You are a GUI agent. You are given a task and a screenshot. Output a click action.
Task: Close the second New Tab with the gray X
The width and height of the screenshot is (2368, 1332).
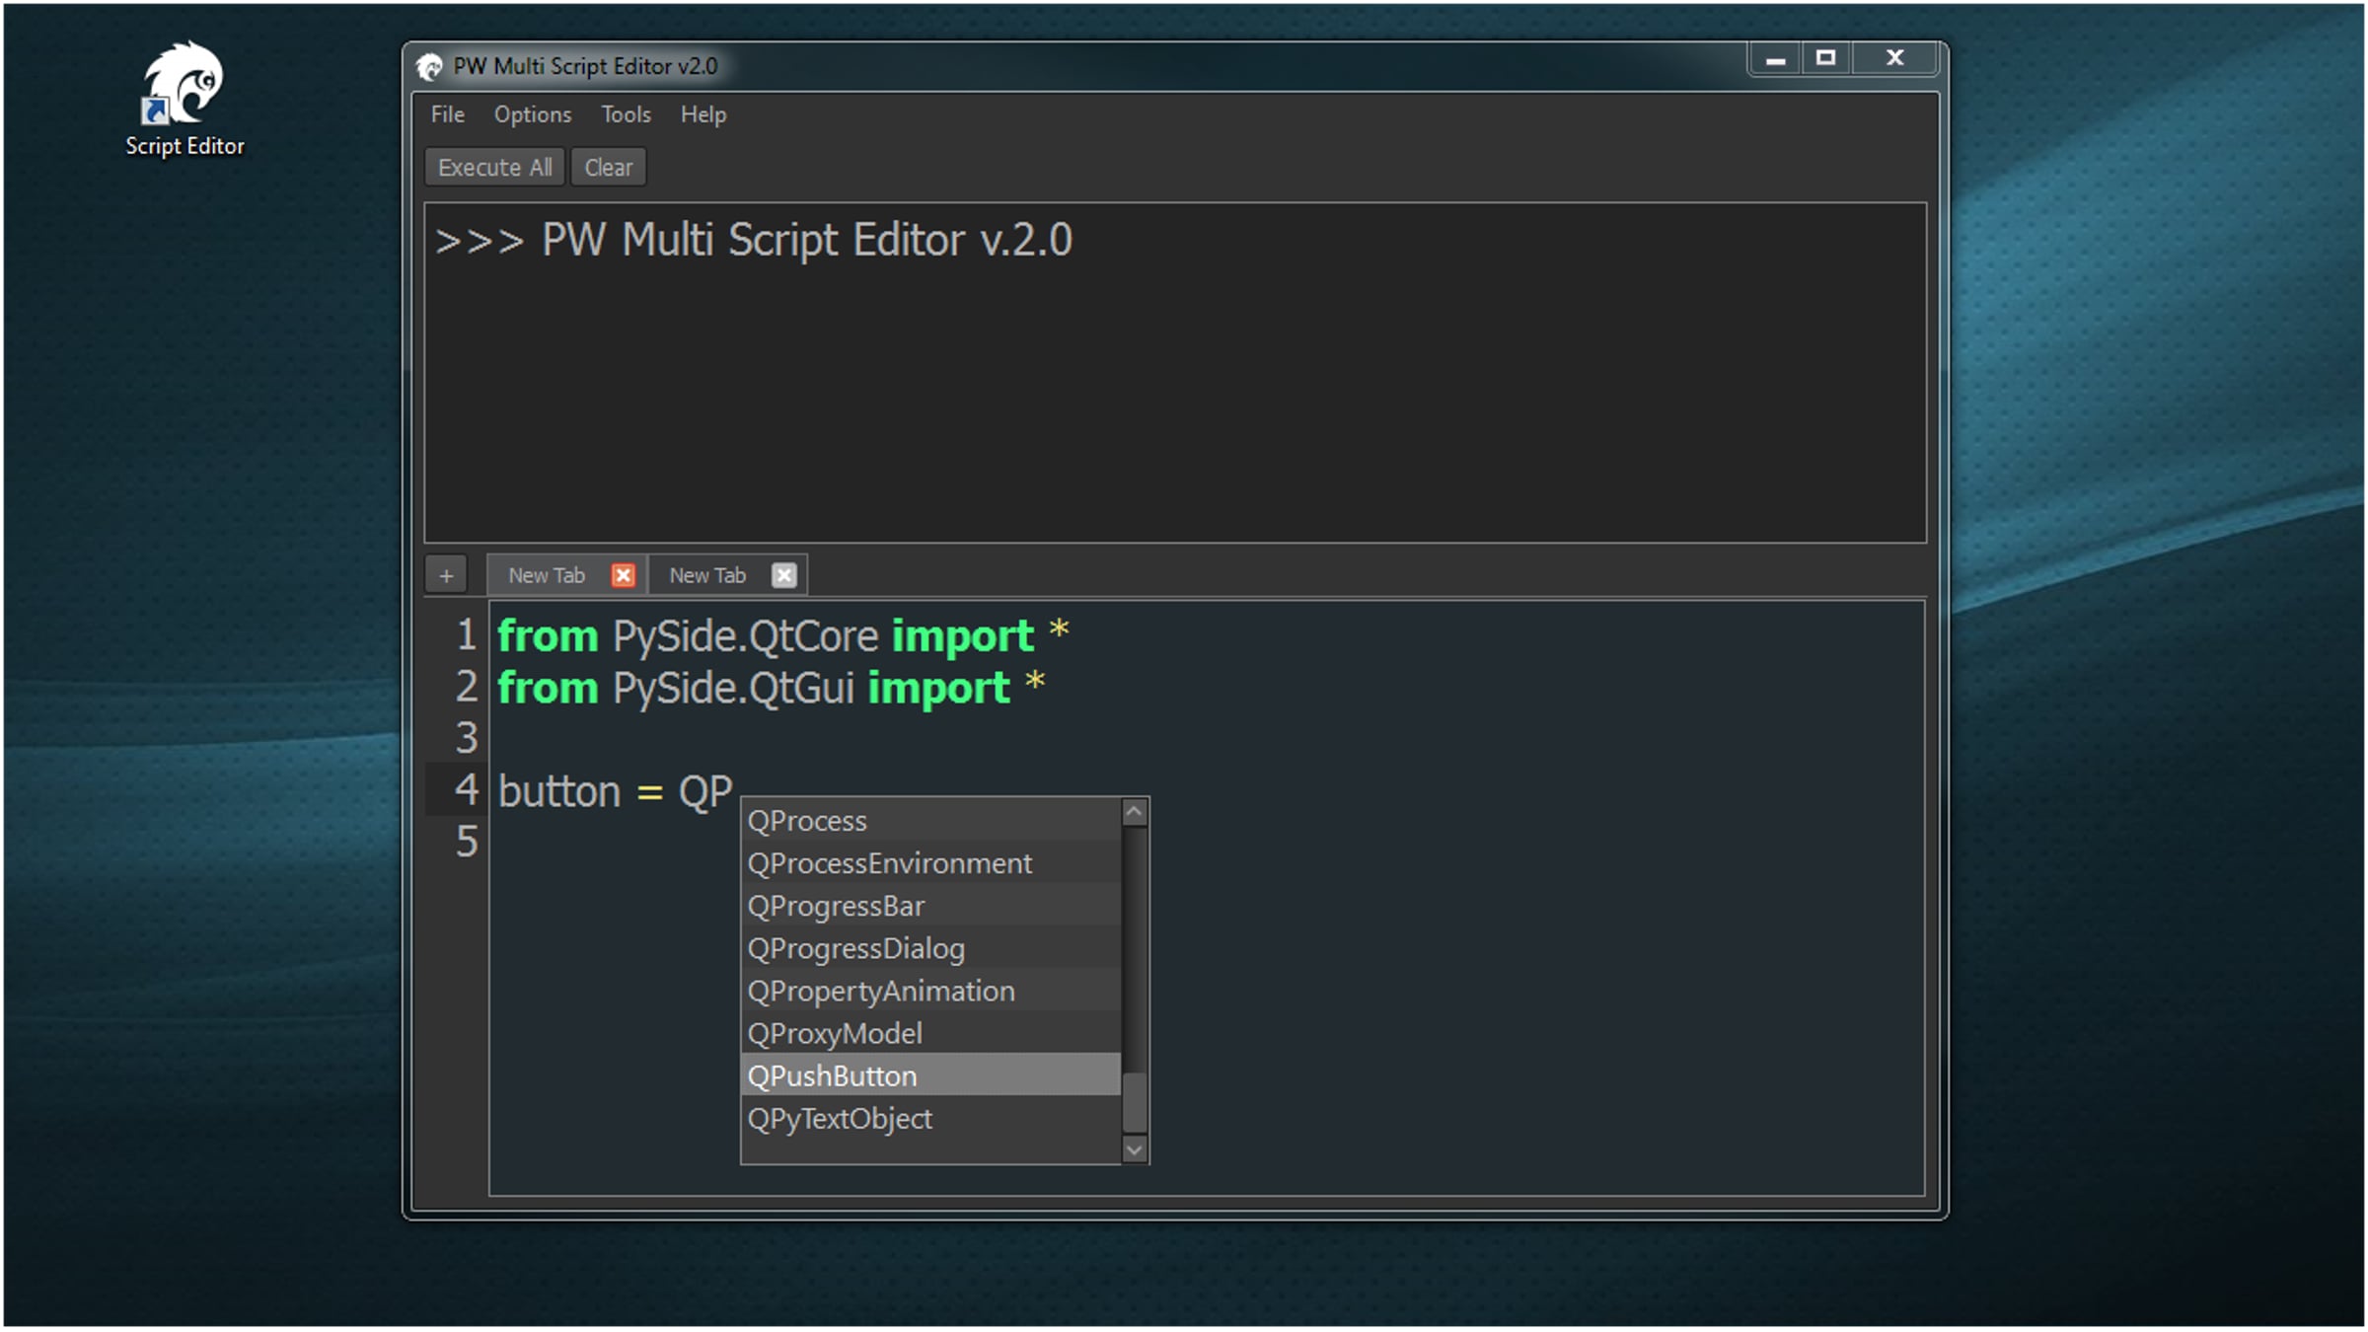(783, 575)
